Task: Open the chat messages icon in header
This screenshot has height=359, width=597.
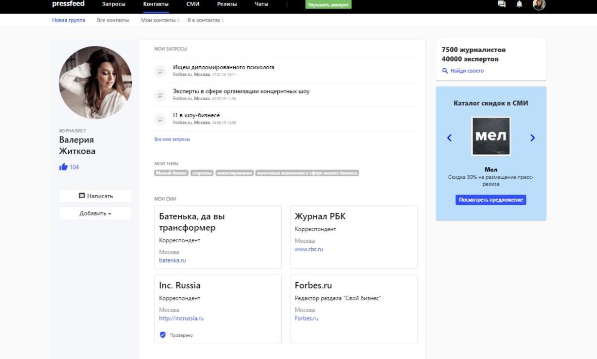Action: (501, 4)
